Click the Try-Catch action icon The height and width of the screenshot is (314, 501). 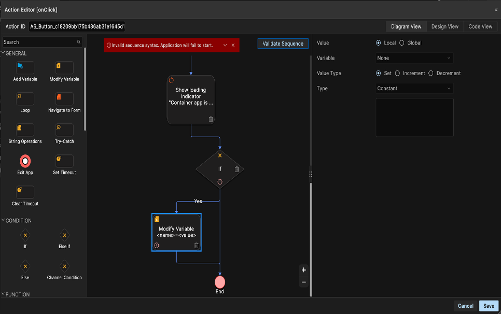[64, 130]
